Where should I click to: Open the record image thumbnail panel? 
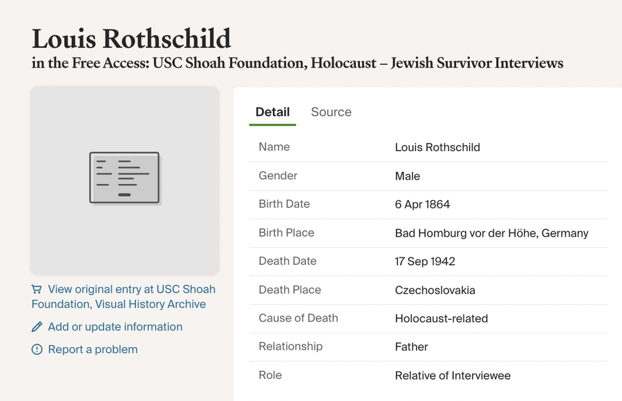pos(125,181)
